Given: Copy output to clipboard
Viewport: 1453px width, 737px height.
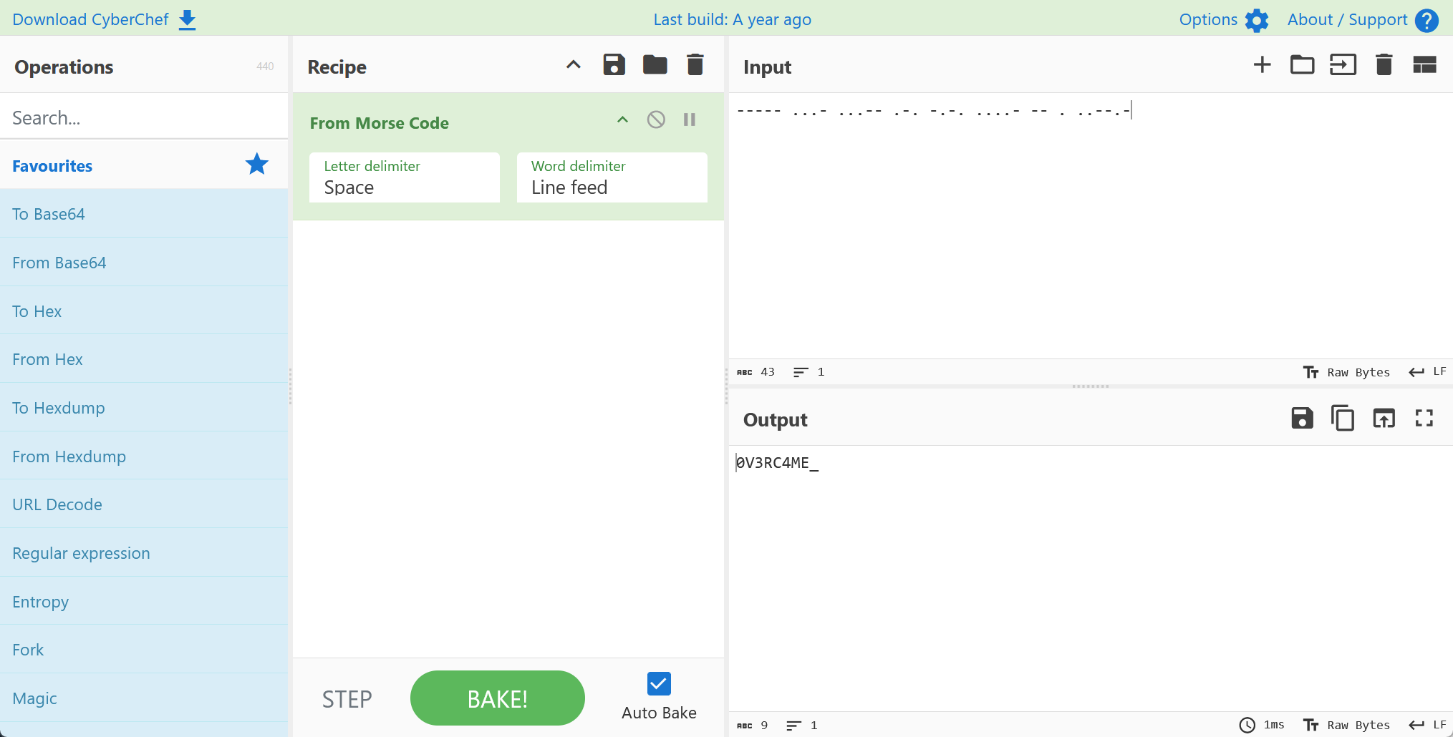Looking at the screenshot, I should tap(1342, 418).
